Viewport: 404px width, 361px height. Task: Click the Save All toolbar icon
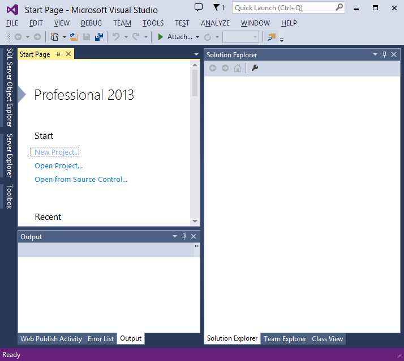(98, 37)
